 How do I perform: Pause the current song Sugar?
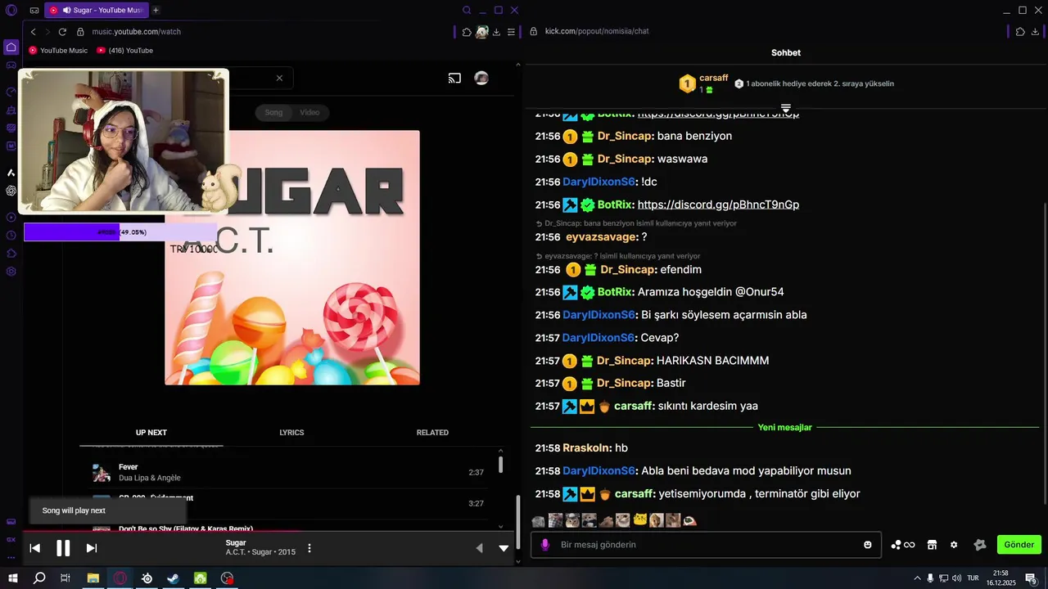point(63,548)
